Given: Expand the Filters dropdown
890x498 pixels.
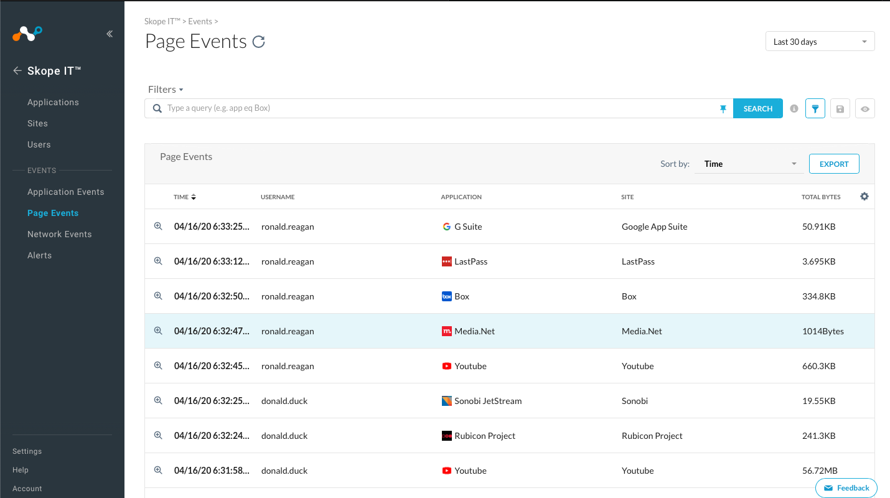Looking at the screenshot, I should 166,90.
